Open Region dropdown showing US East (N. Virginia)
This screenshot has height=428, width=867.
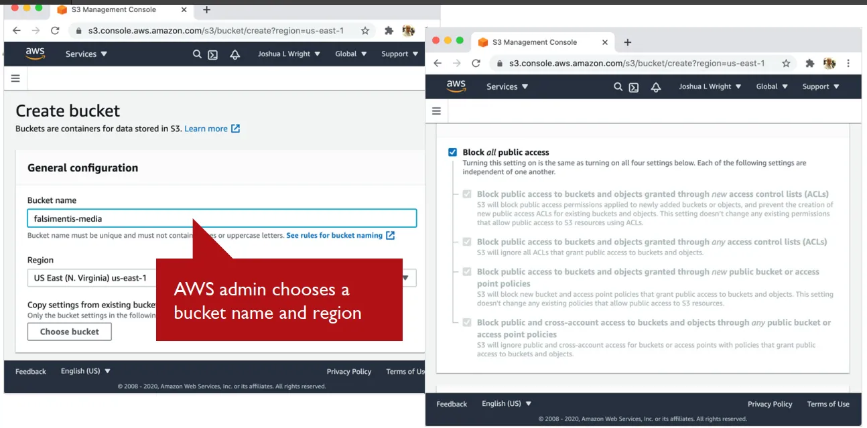[222, 278]
